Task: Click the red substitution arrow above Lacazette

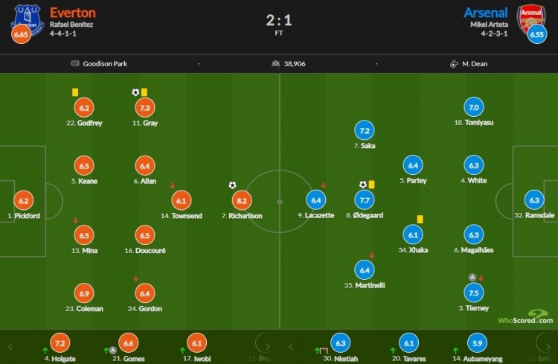Action: point(323,185)
